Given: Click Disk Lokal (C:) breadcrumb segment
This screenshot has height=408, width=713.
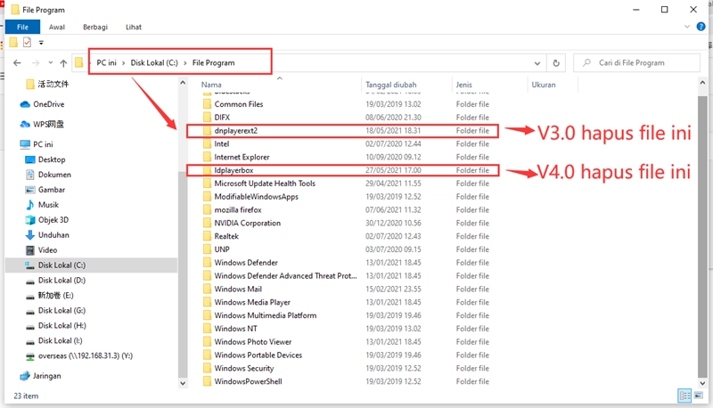Looking at the screenshot, I should (x=154, y=62).
